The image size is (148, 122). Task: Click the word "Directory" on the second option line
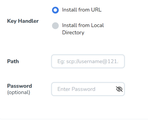(73, 33)
